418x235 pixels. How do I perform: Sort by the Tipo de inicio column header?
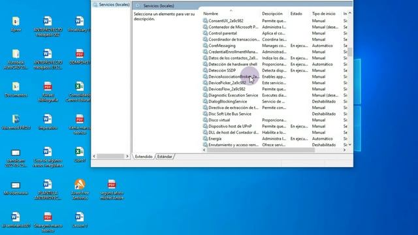[324, 14]
